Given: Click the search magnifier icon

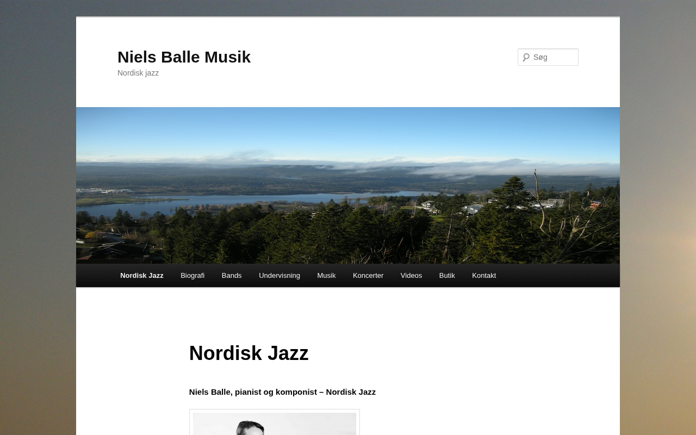Looking at the screenshot, I should (526, 57).
